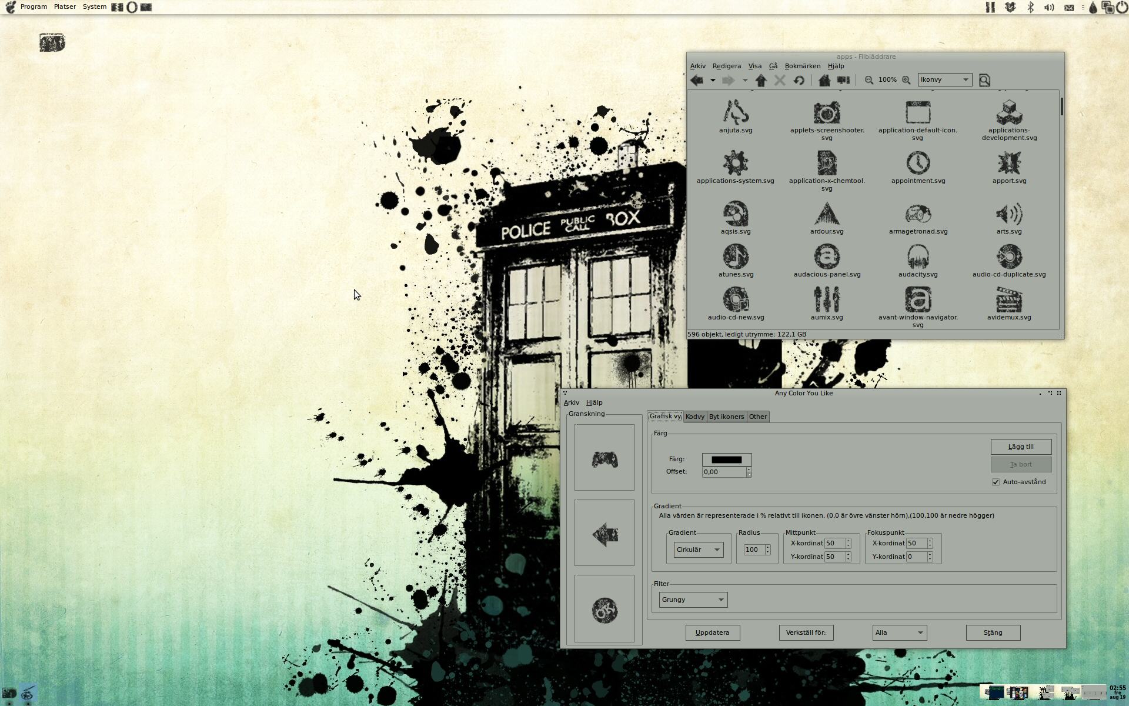Open the Redigera menu in file browser
The width and height of the screenshot is (1129, 706).
point(726,66)
